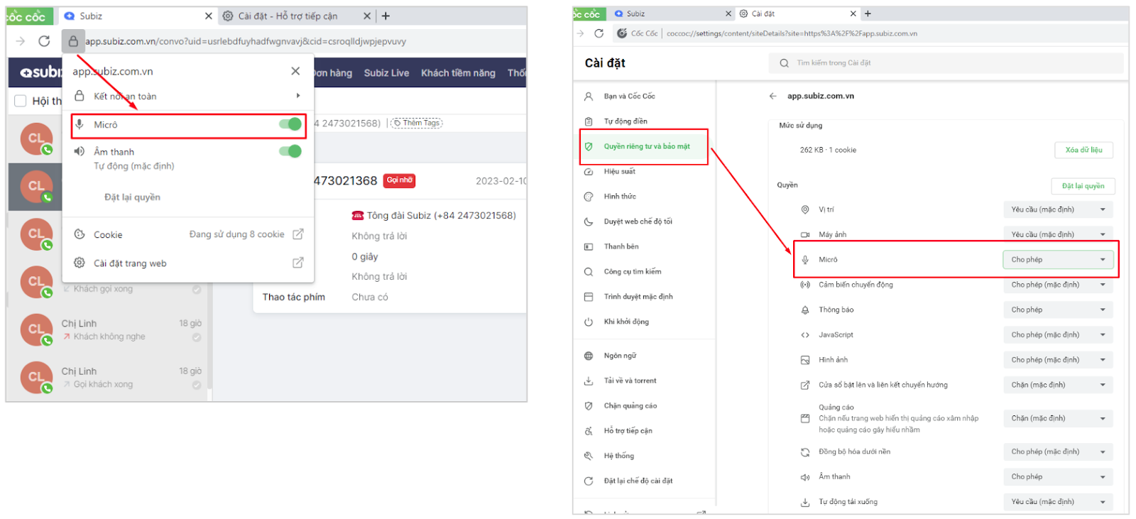Select Quyền riêng tư và bảo mật
This screenshot has width=1136, height=519.
pyautogui.click(x=646, y=146)
